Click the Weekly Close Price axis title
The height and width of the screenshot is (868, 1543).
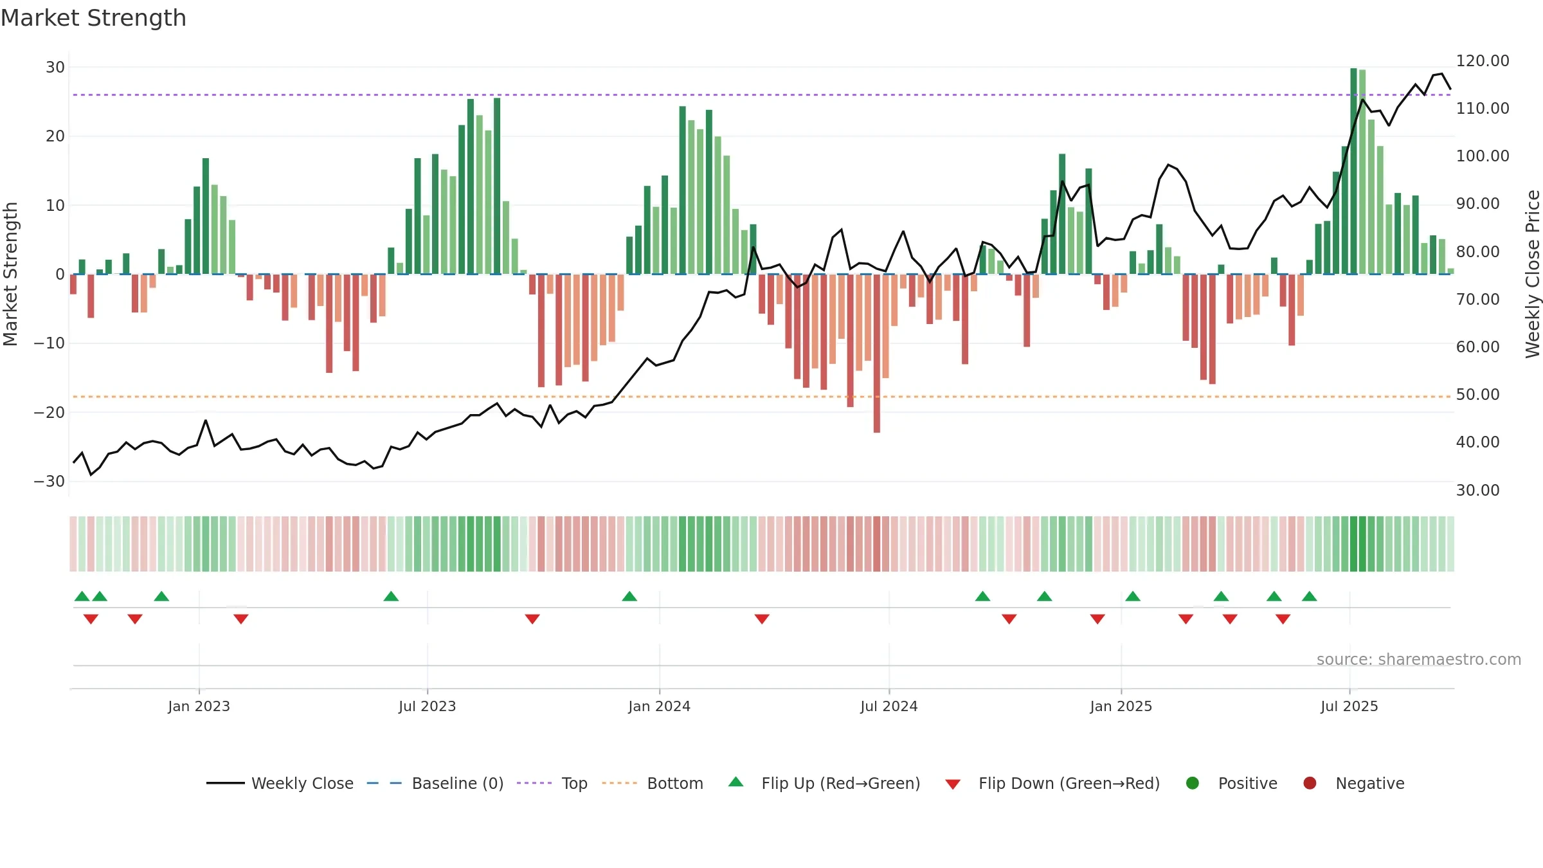point(1533,274)
